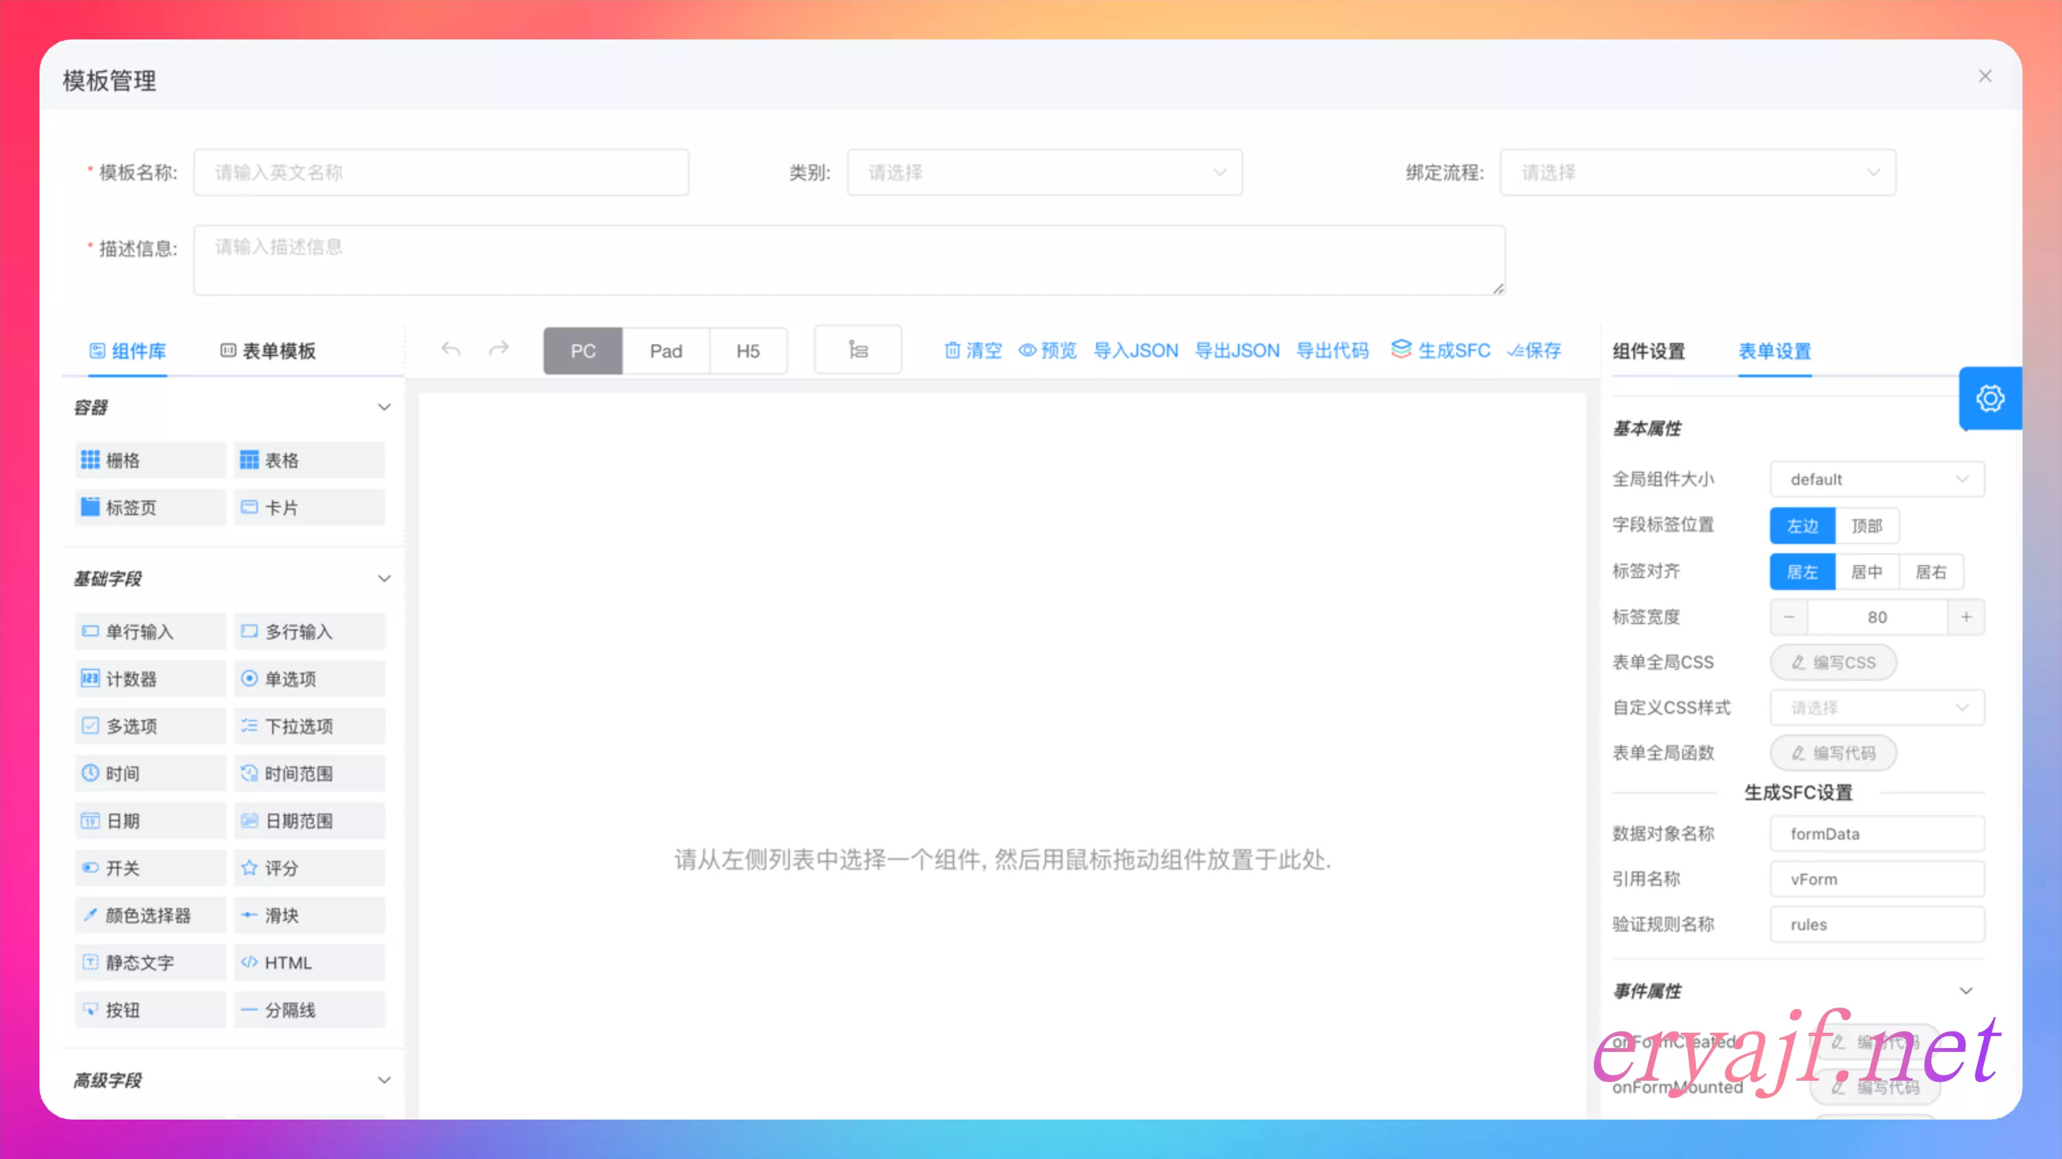The height and width of the screenshot is (1159, 2062).
Task: Click 导出代码 to export code
Action: [1332, 351]
